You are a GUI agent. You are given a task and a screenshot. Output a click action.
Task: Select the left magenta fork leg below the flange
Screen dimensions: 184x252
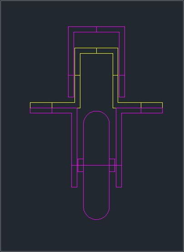(x=74, y=150)
